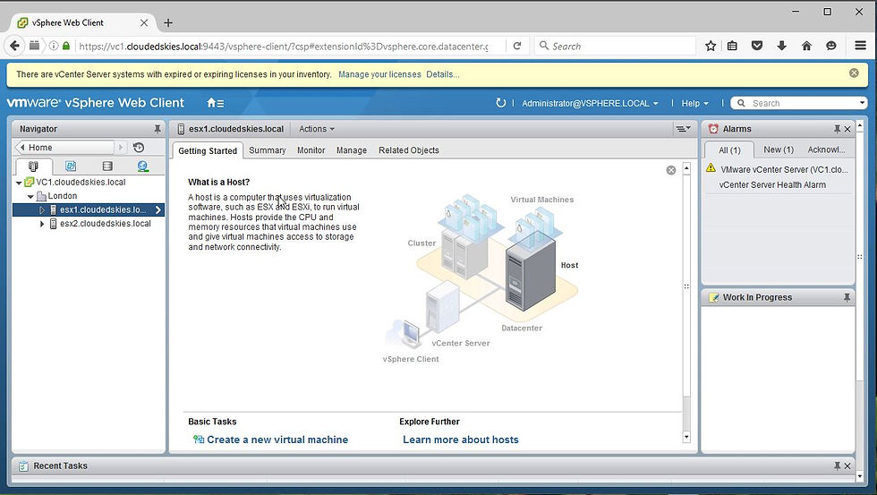Image resolution: width=877 pixels, height=495 pixels.
Task: Close the vSphere Web Client browser tab
Action: click(x=144, y=23)
